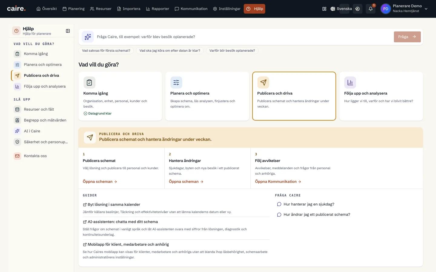The height and width of the screenshot is (272, 436).
Task: Click the clipboard icon beside sidebar Komma igång
Action: (17, 54)
